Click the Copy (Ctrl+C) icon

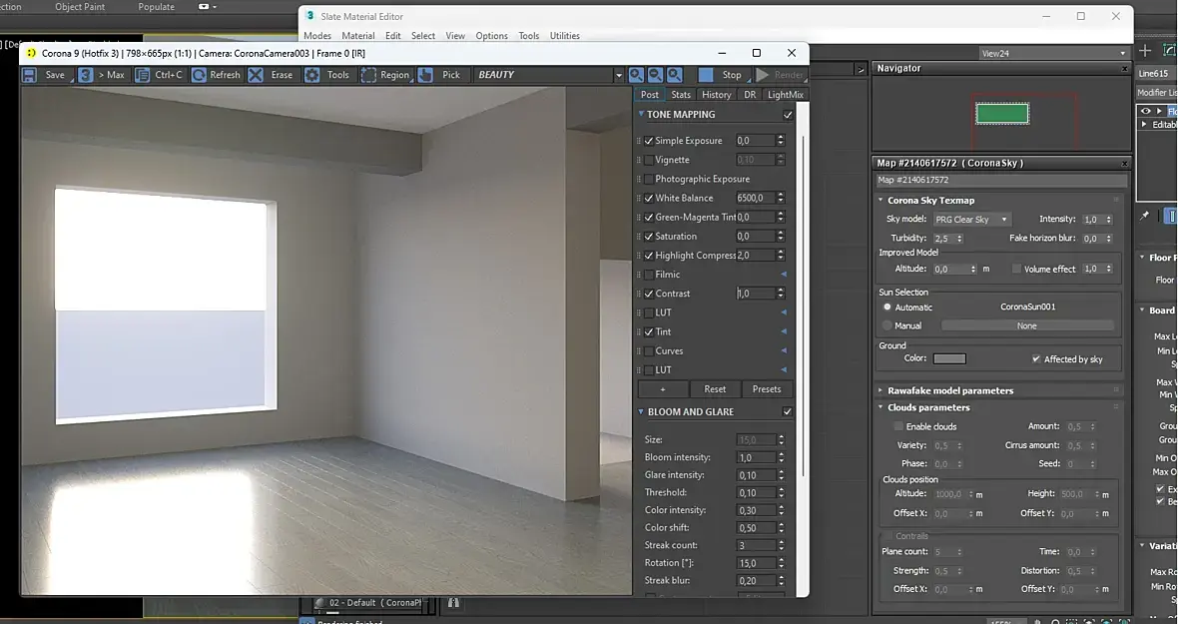tap(143, 75)
